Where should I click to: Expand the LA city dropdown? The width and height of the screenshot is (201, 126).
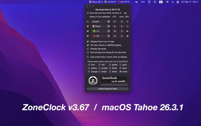click(x=109, y=31)
